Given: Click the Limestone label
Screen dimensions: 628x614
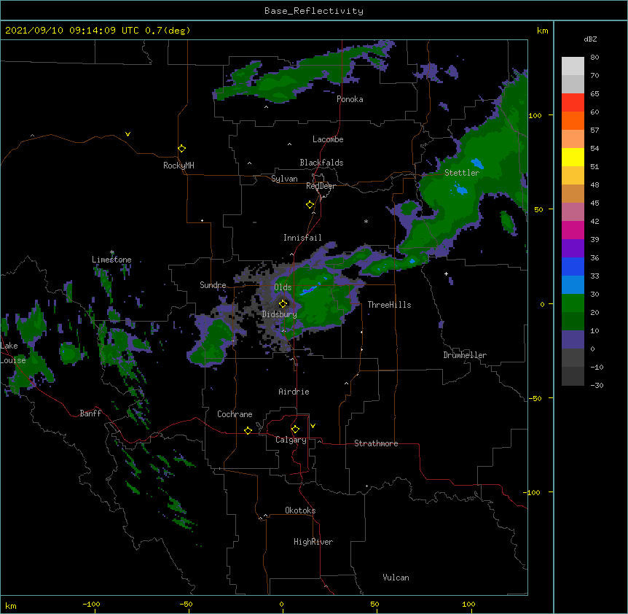Looking at the screenshot, I should pos(111,260).
